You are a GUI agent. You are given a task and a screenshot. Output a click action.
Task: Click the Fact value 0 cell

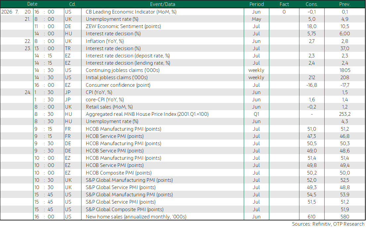coord(284,12)
